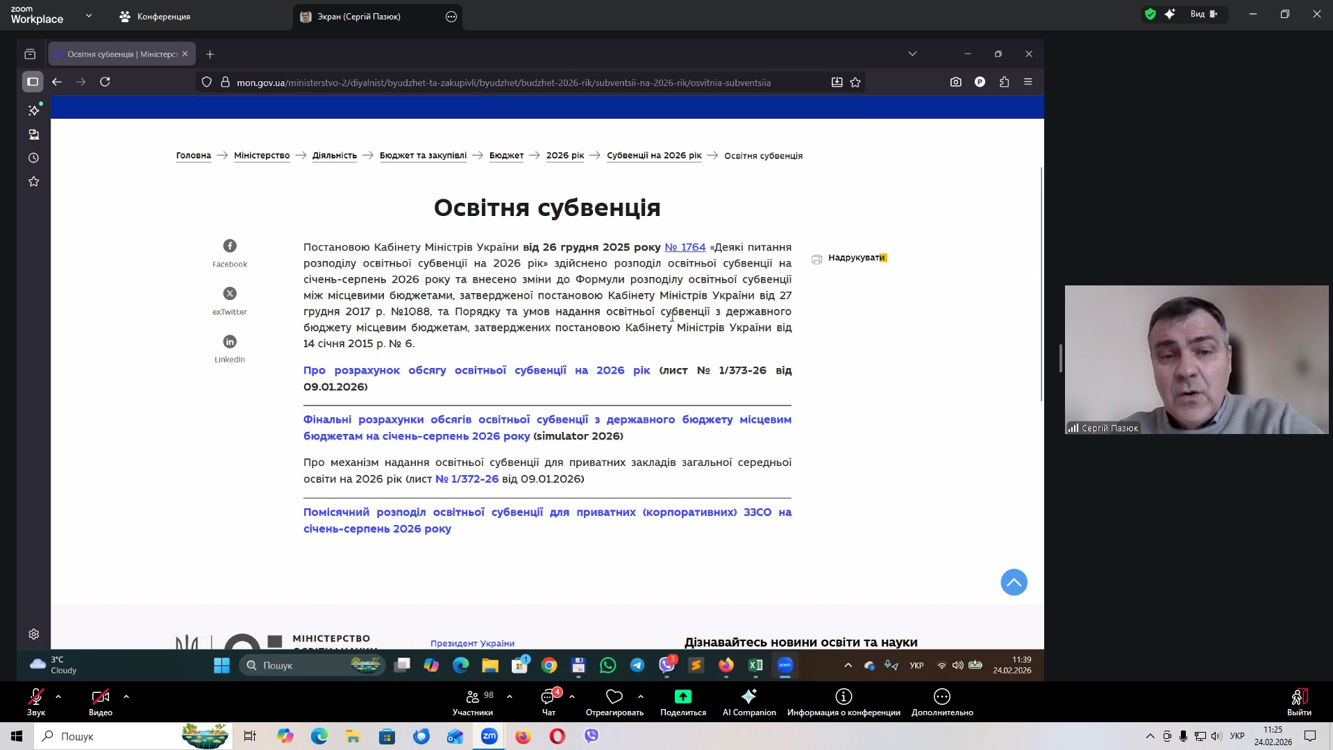Click the blue scroll-to-top arrow button
This screenshot has width=1333, height=750.
coord(1014,583)
